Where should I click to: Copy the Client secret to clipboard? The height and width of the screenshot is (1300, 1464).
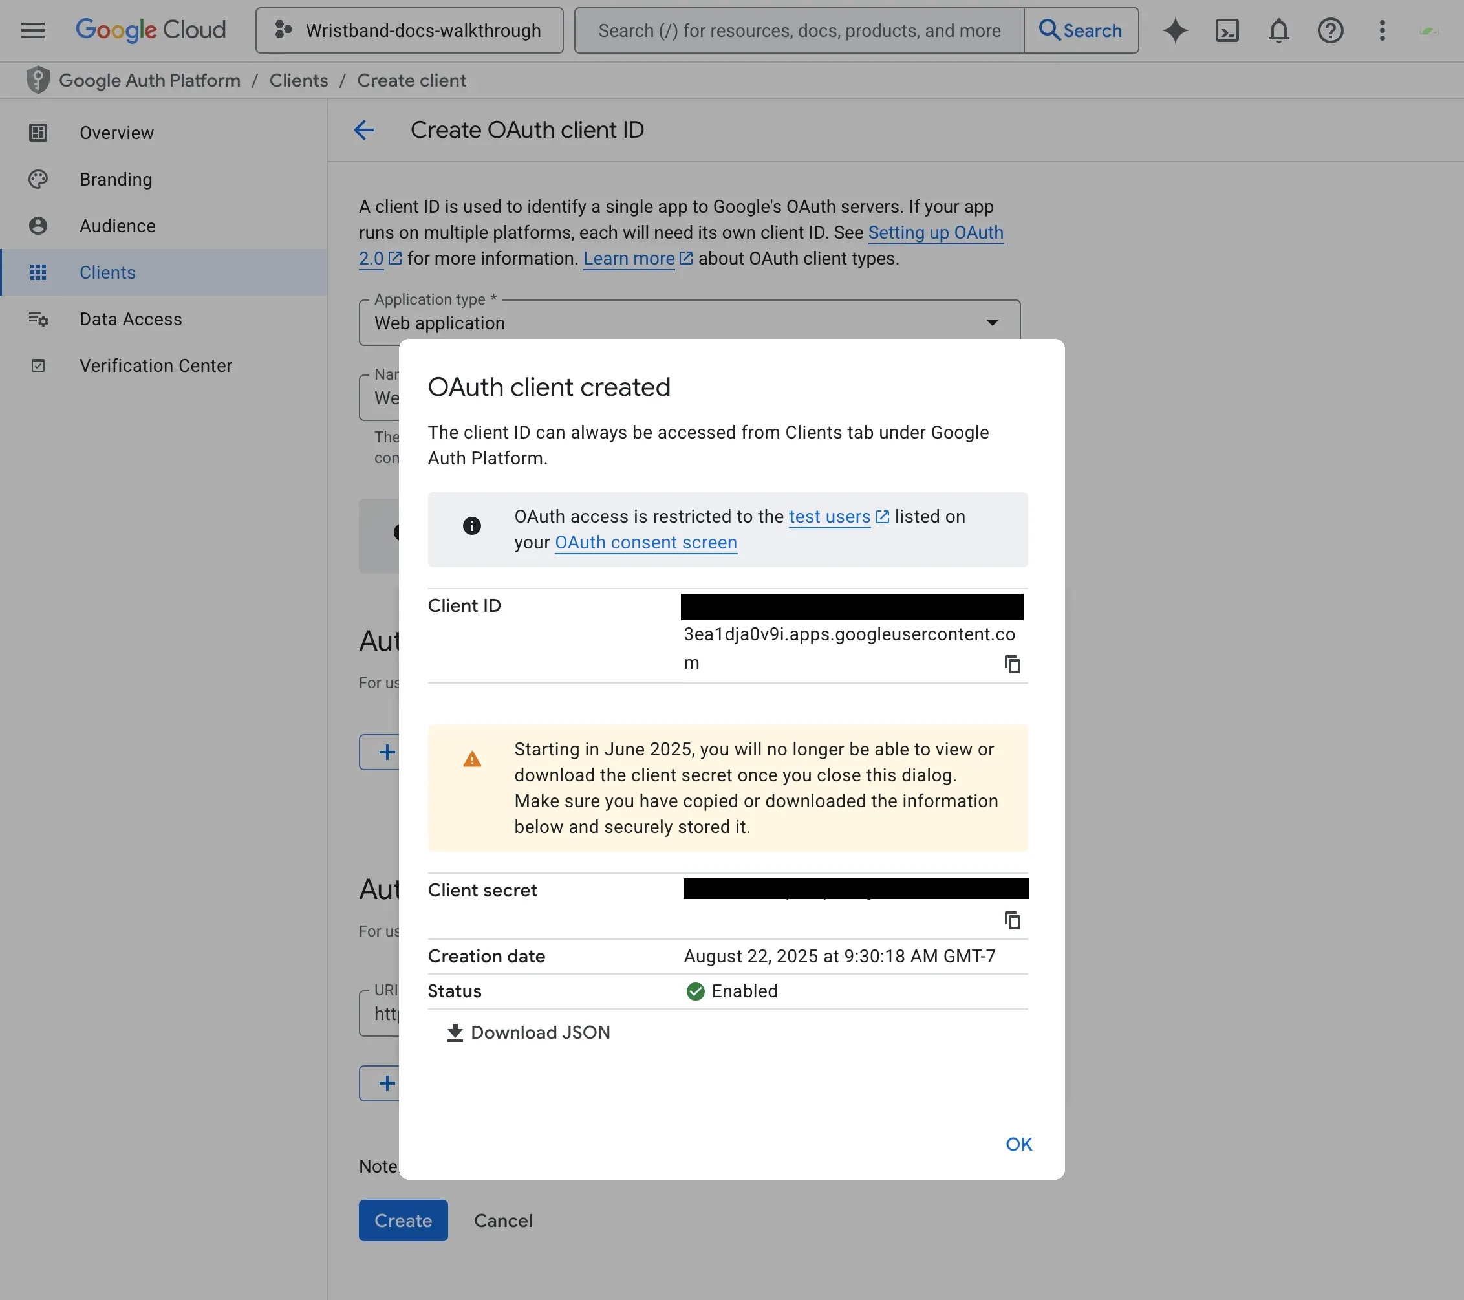pos(1012,920)
